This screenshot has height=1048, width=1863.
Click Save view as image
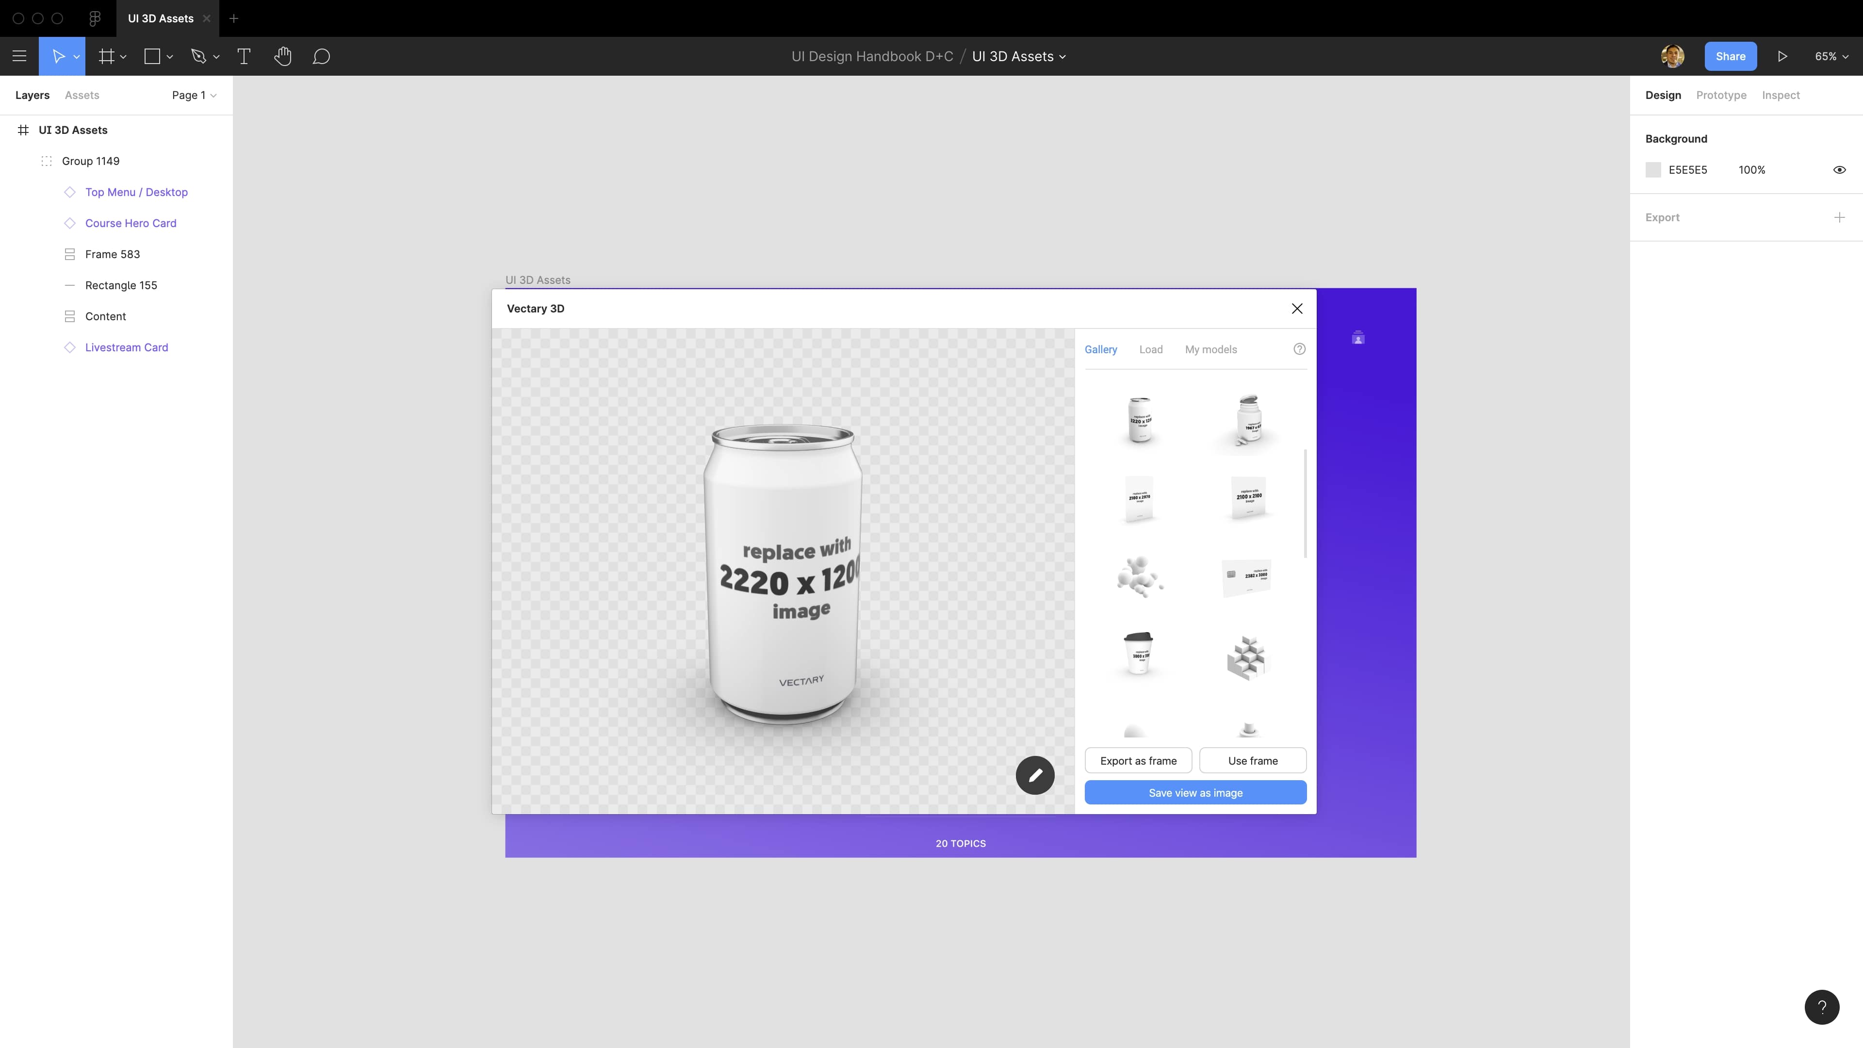1195,792
